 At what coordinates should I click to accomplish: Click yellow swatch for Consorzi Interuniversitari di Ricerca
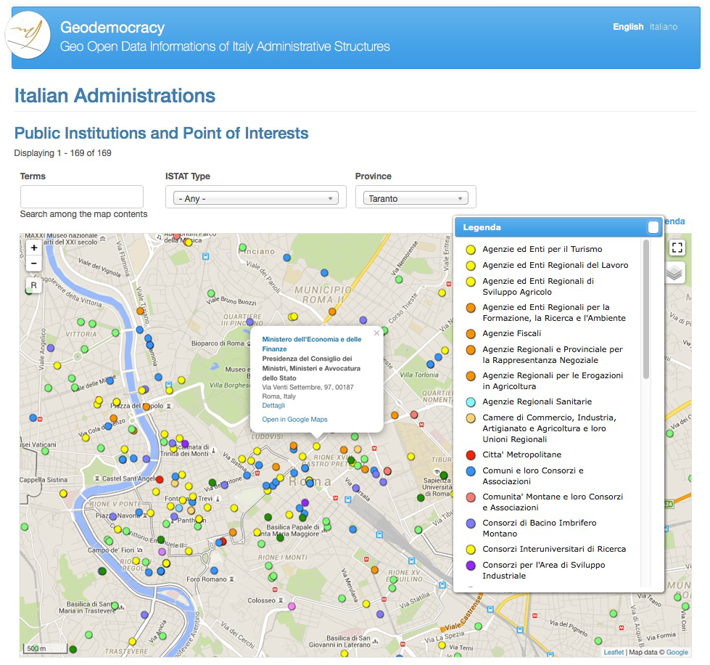[471, 550]
